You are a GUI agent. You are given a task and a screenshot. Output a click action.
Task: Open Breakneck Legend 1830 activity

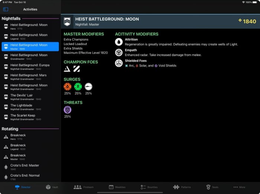click(30, 147)
